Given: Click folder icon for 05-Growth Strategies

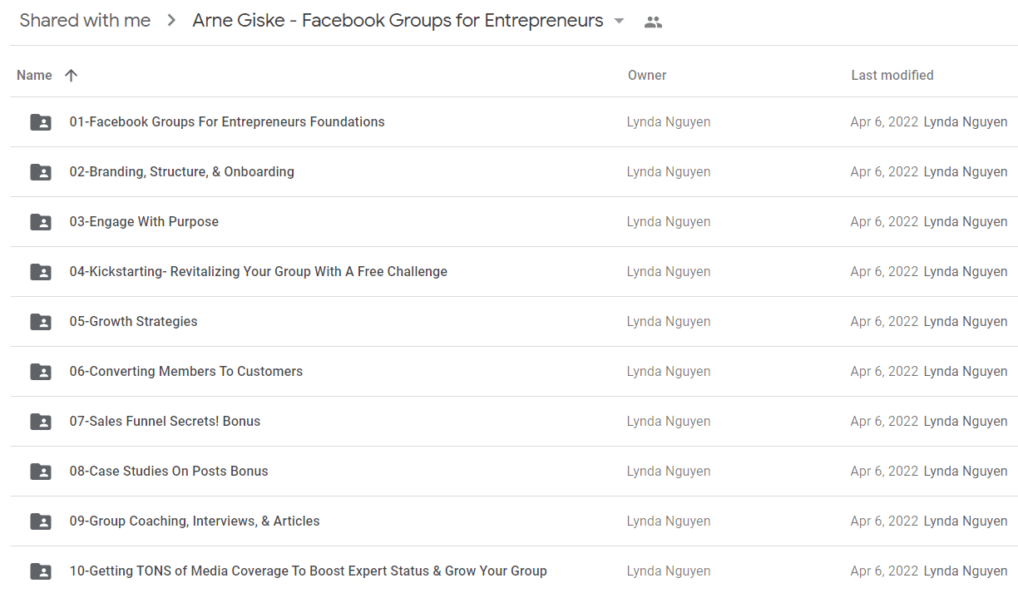Looking at the screenshot, I should 41,322.
